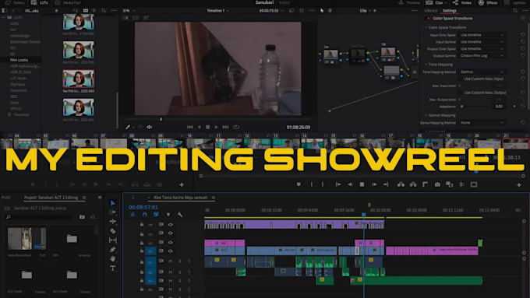Mute audio with Resolve viewer speaker icon
530x298 pixels.
[149, 128]
